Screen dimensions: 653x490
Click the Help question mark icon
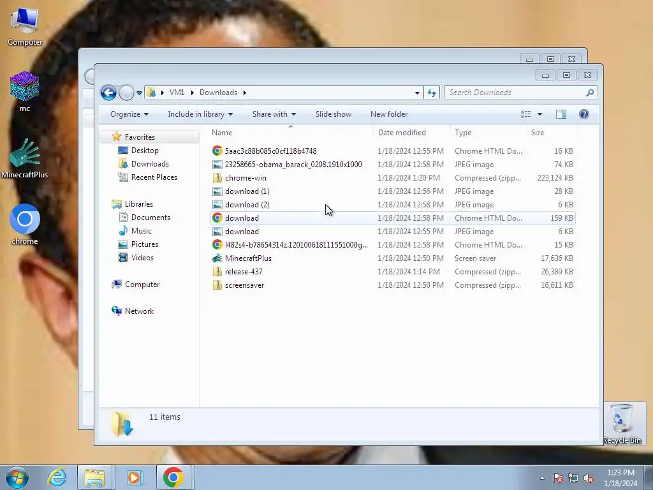(x=584, y=114)
